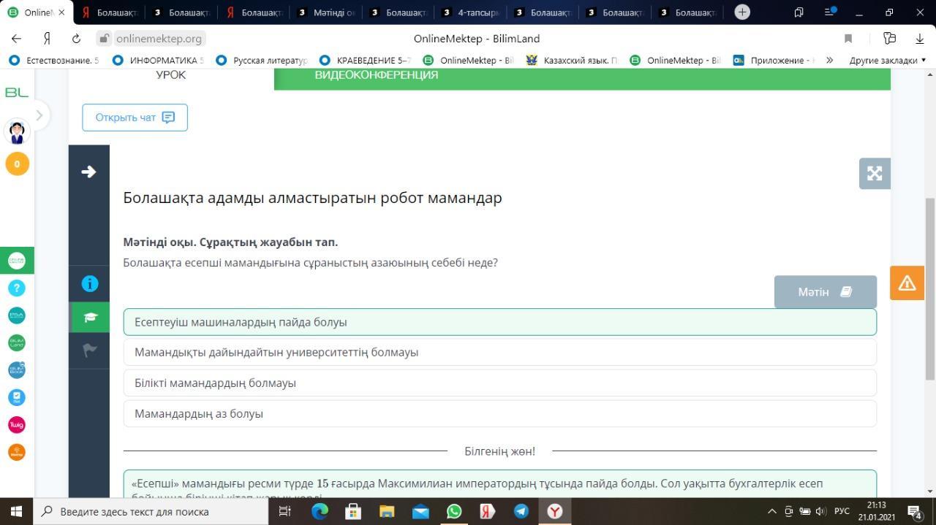The width and height of the screenshot is (936, 525).
Task: Click the back navigation arrow
Action: (x=16, y=39)
